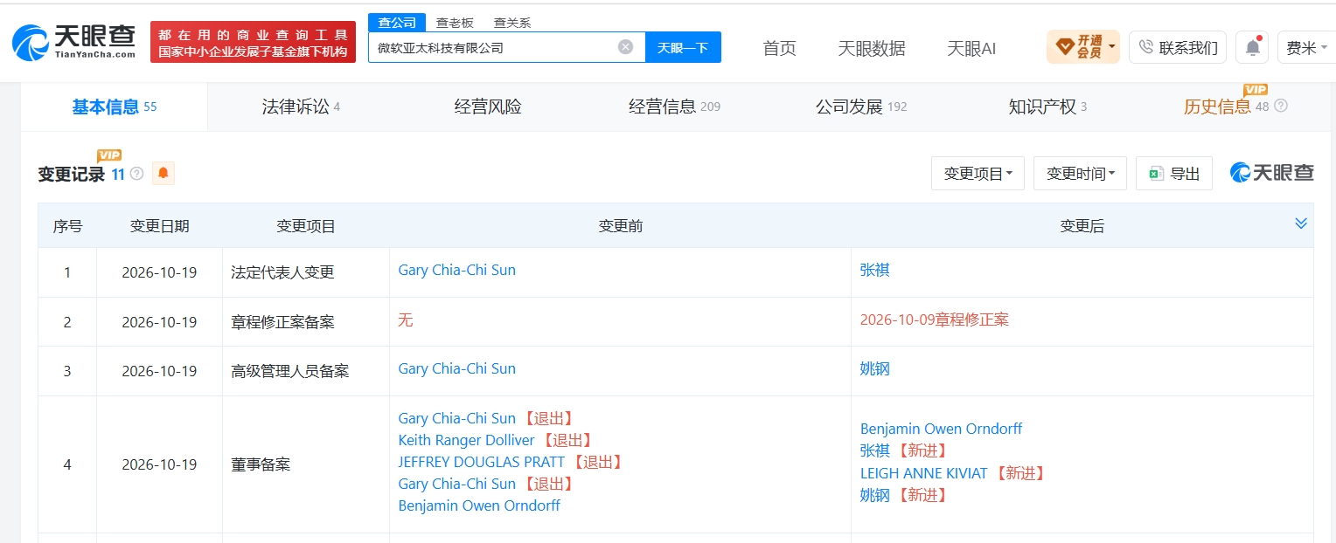
Task: Open JEFFREY DOUGLAS PRATT link
Action: point(481,462)
